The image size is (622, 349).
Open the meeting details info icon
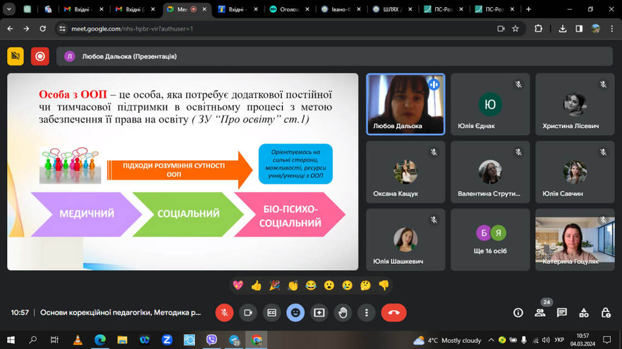coord(518,313)
